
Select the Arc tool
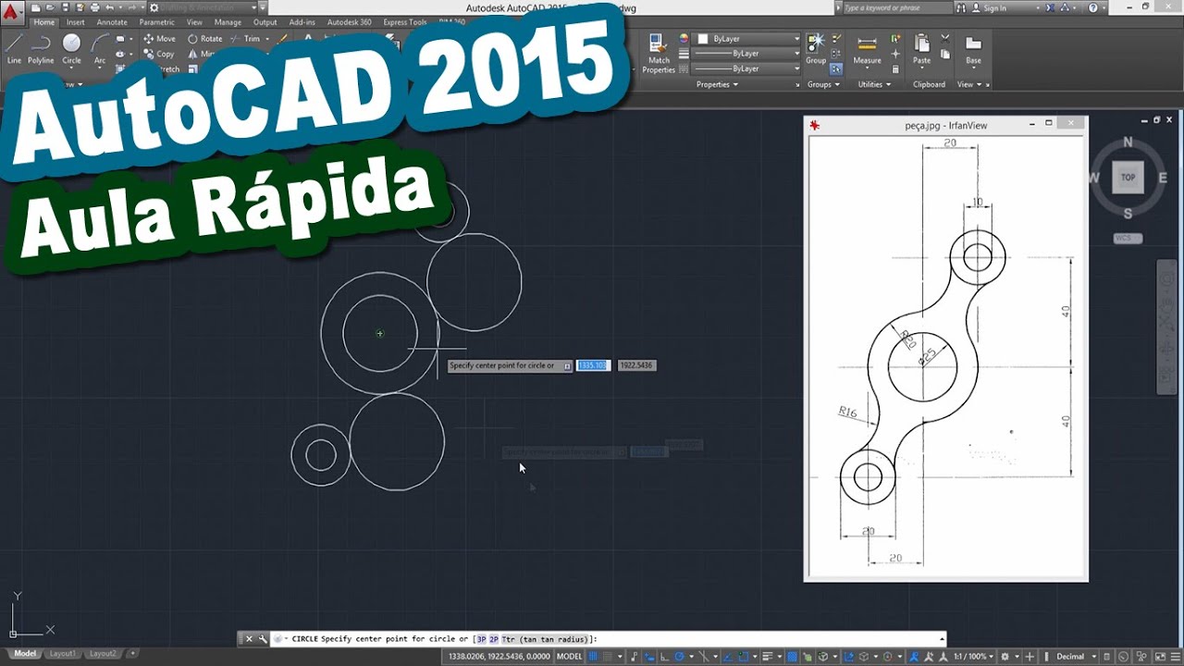click(x=99, y=48)
